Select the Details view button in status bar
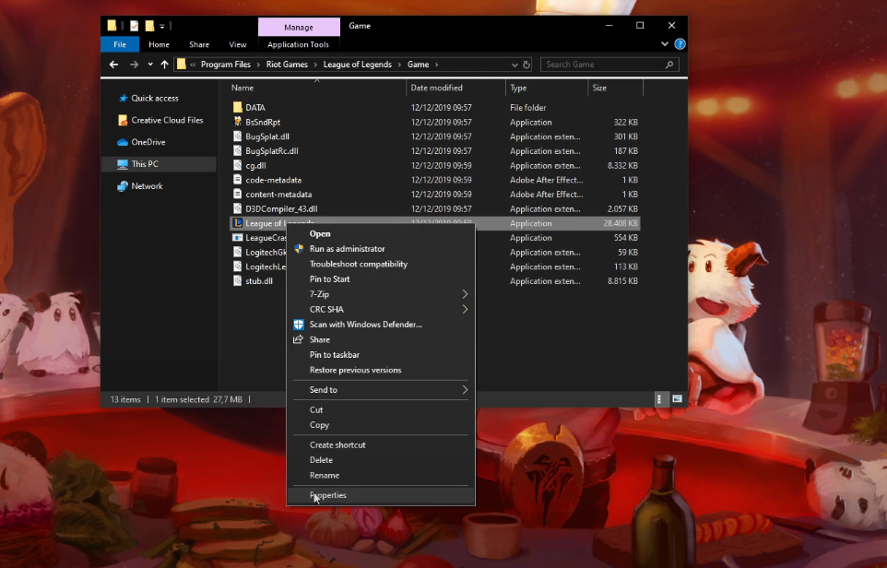 (x=660, y=399)
